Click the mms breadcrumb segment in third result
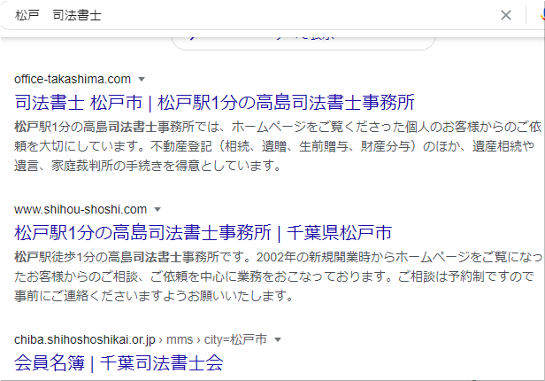 coord(180,339)
